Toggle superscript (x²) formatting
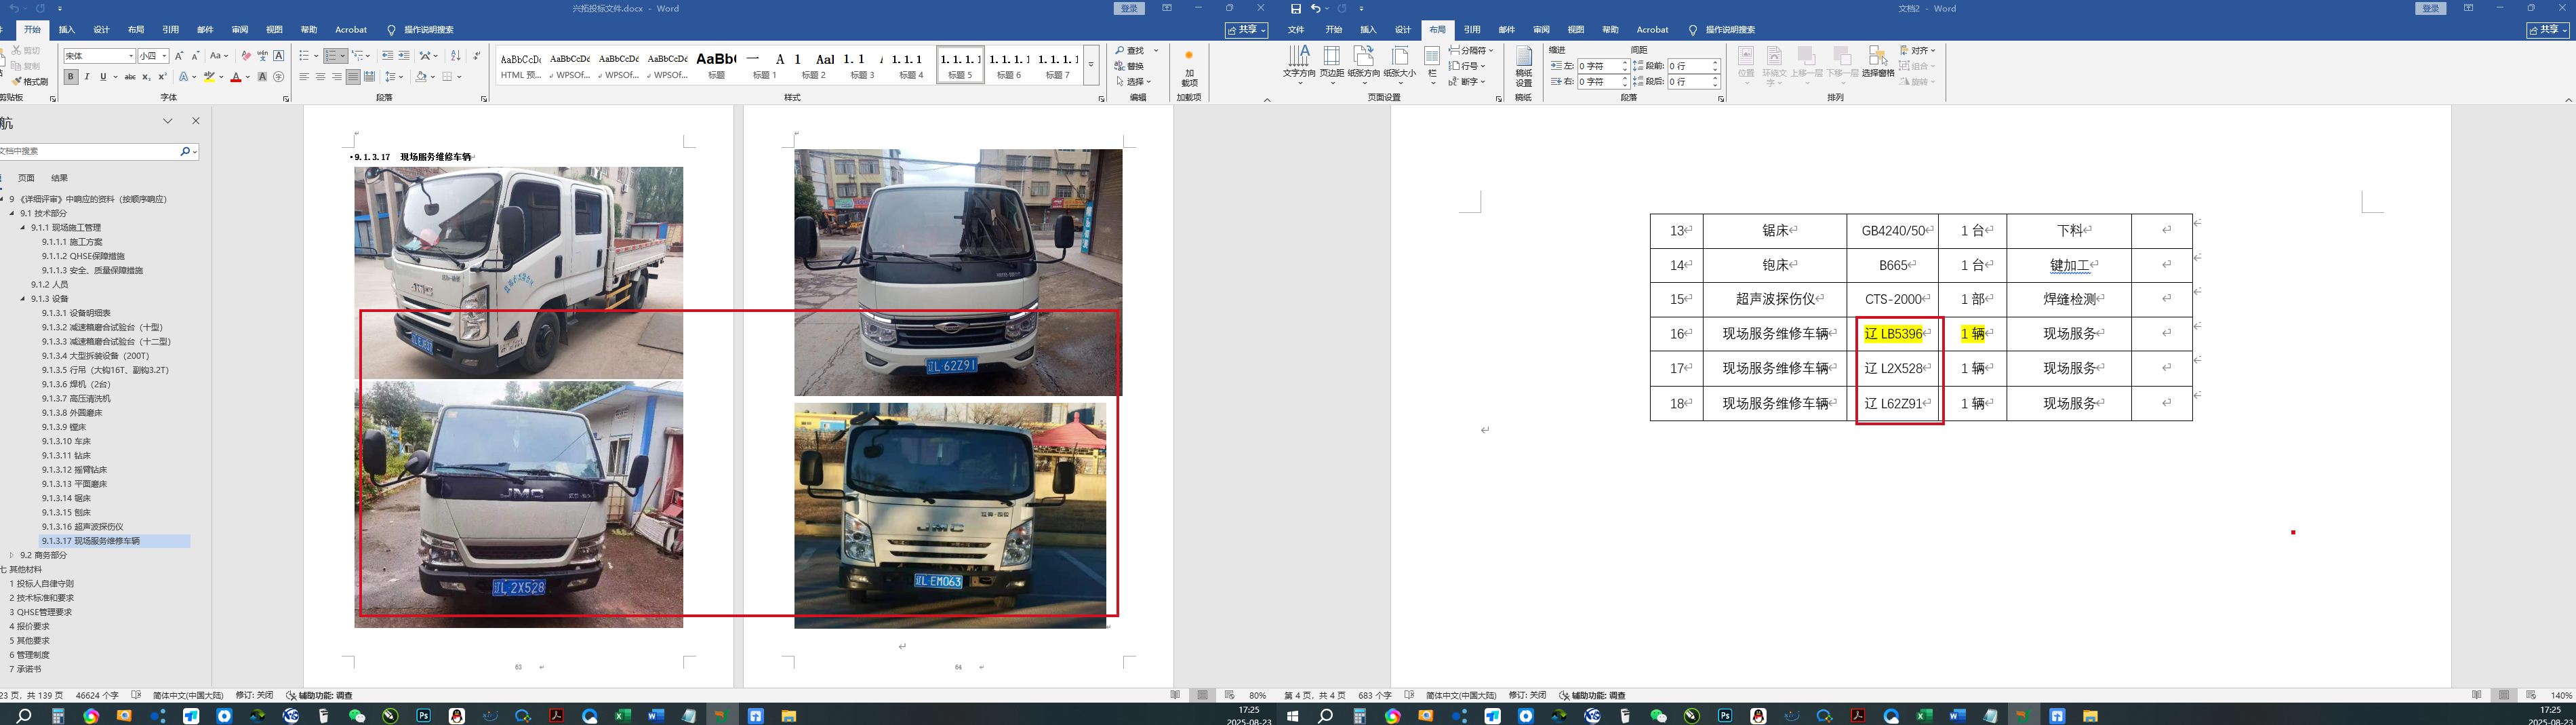 point(162,77)
